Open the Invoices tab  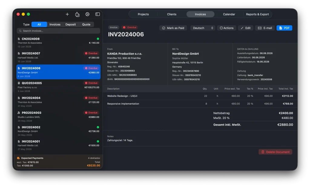pyautogui.click(x=200, y=14)
